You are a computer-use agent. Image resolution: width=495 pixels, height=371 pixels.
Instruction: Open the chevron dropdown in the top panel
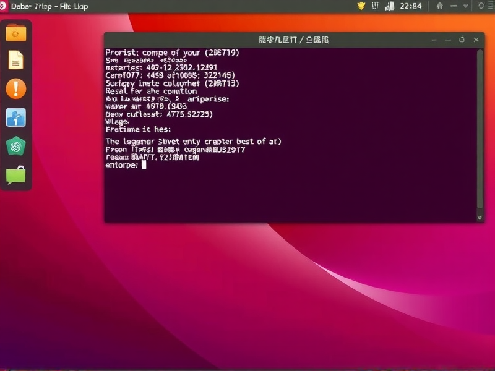(466, 6)
